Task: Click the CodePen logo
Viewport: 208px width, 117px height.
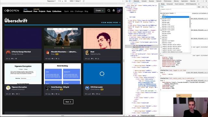Action: 12,11
